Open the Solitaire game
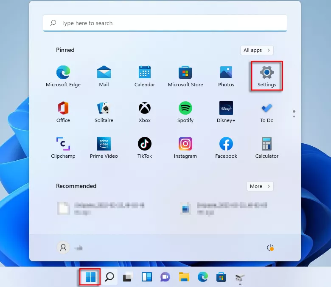 pos(104,112)
